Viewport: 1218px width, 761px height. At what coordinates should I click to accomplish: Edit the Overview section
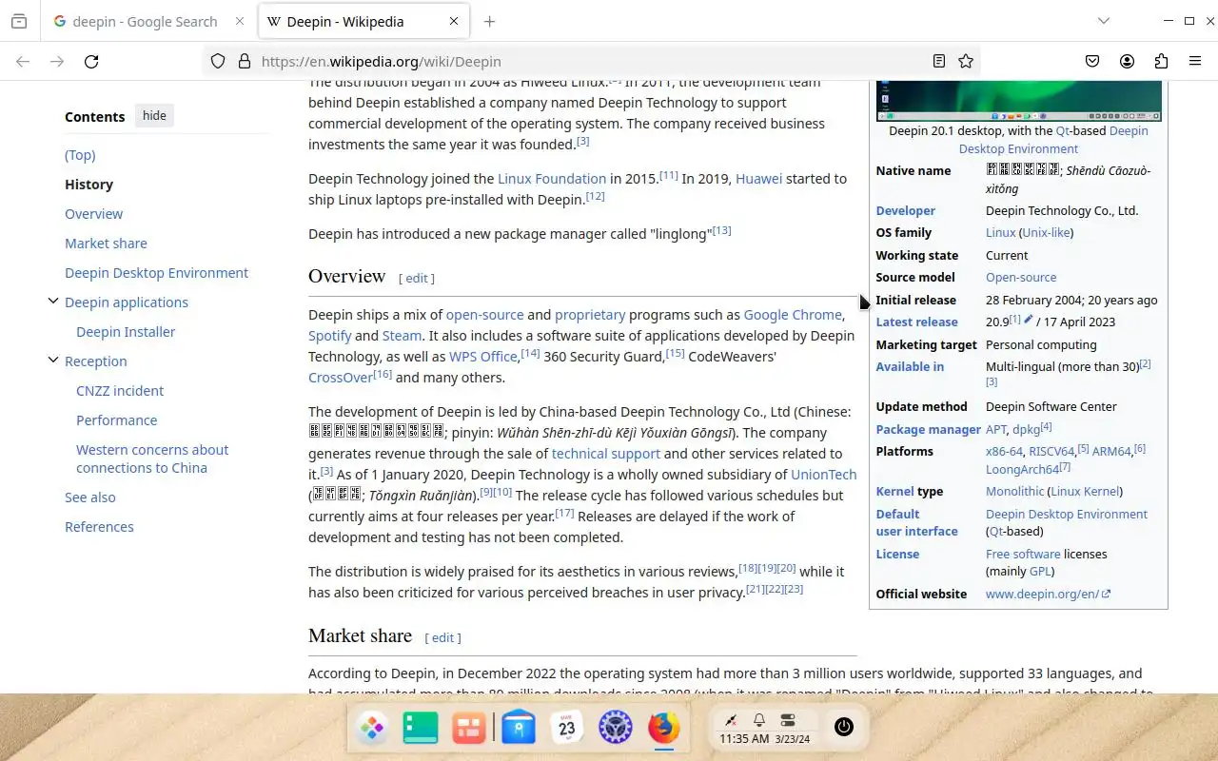click(417, 279)
